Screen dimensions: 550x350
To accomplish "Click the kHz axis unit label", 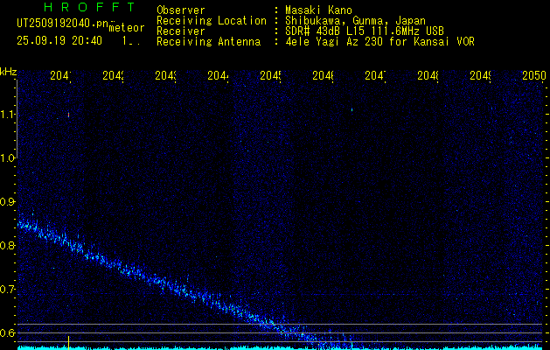I will point(8,70).
